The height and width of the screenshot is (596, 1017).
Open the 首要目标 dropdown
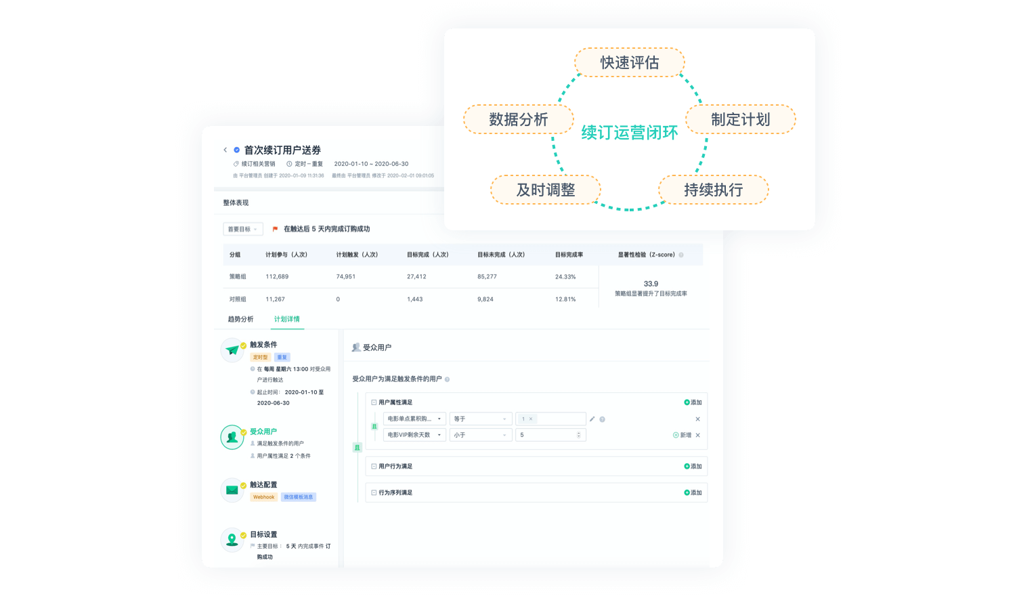click(243, 230)
